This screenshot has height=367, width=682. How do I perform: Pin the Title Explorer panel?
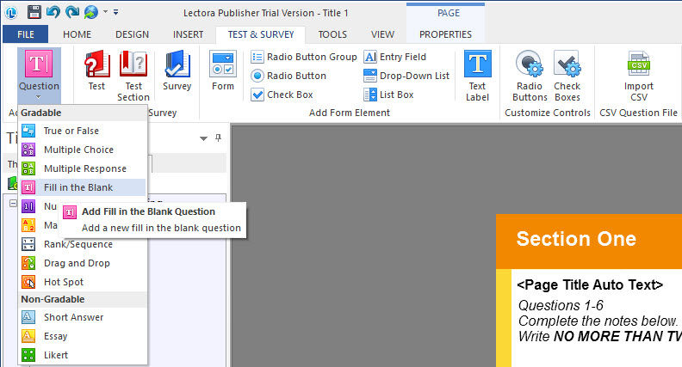tap(219, 138)
